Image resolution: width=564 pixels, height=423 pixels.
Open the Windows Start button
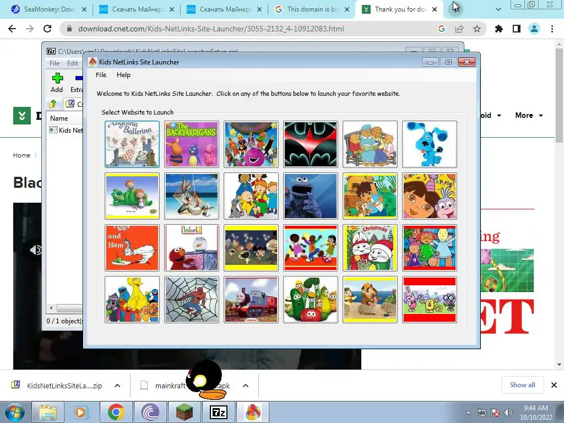(14, 412)
